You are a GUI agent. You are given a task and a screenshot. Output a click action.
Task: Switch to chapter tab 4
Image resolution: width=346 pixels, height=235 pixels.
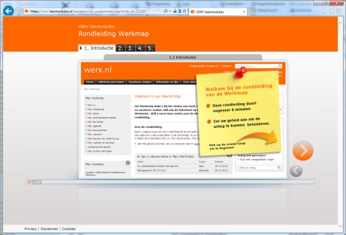(x=140, y=48)
